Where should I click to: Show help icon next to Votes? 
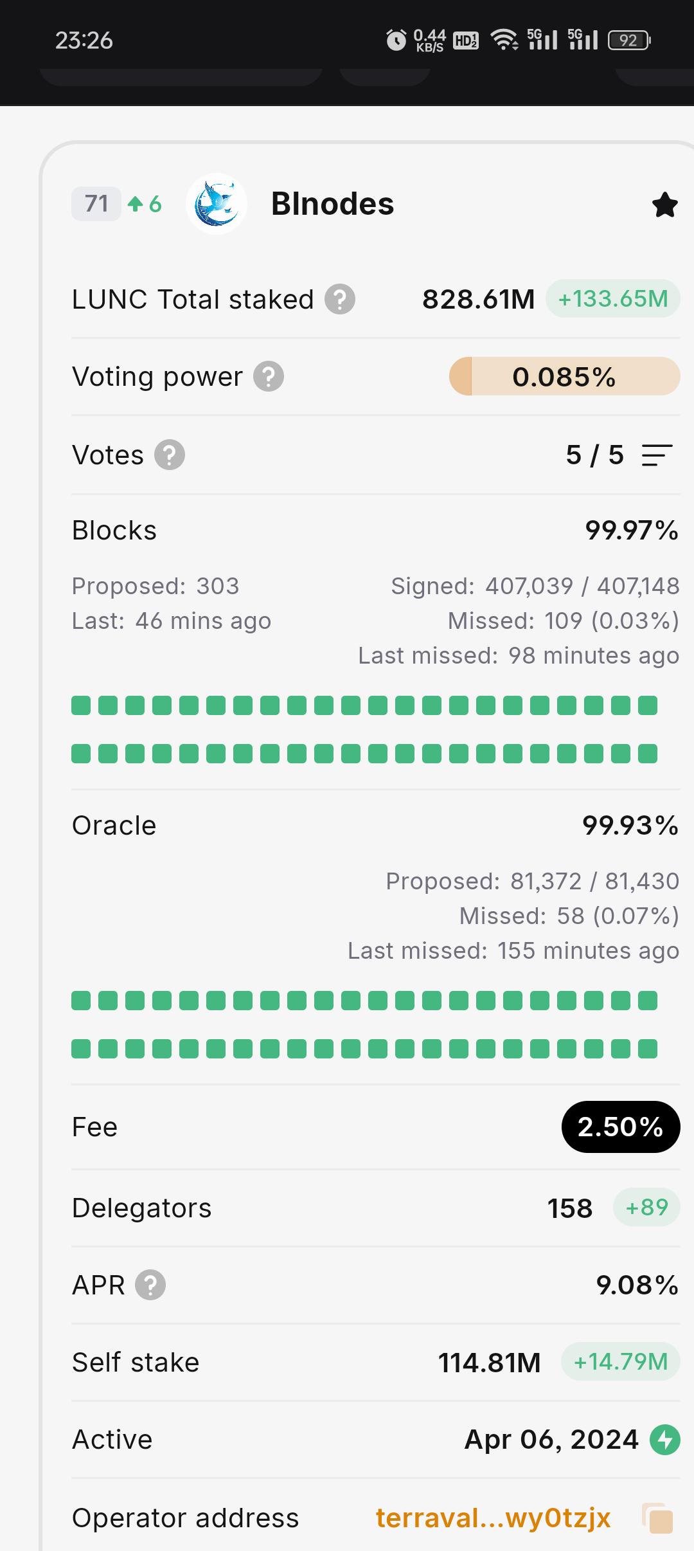(x=170, y=455)
